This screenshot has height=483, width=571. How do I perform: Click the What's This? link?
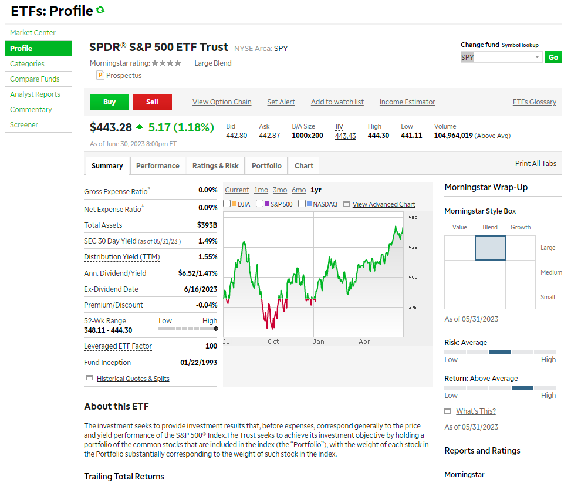point(476,411)
